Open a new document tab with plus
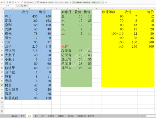156x118 pixels. [106, 2]
